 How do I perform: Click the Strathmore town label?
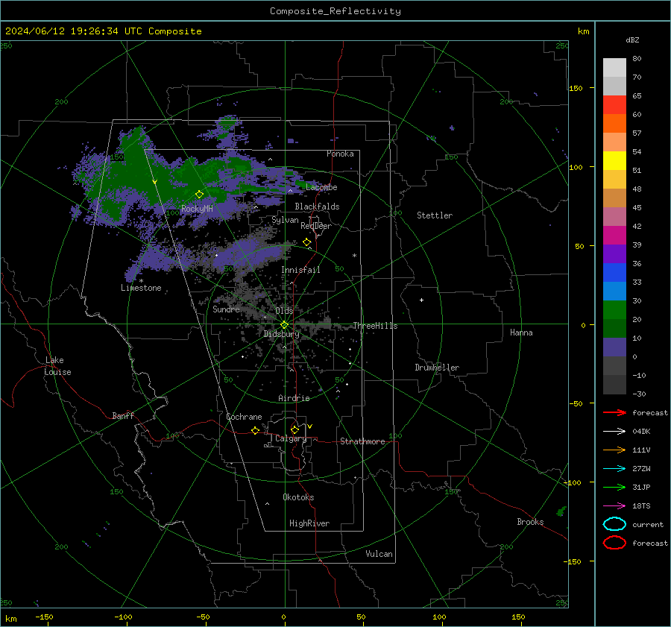(362, 441)
